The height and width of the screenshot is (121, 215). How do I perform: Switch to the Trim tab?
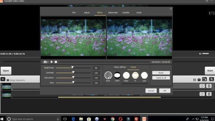tap(74, 12)
